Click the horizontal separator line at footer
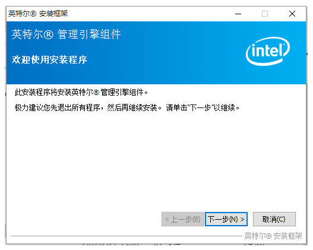Viewport: 313px width, 250px height. (x=126, y=236)
